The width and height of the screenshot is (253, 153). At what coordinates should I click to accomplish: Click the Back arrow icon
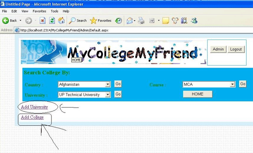point(5,21)
